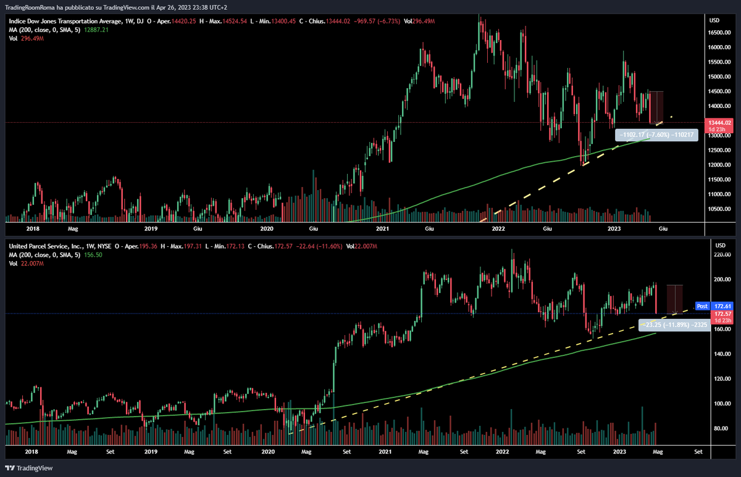Click the 10500.00 price axis label

720,209
